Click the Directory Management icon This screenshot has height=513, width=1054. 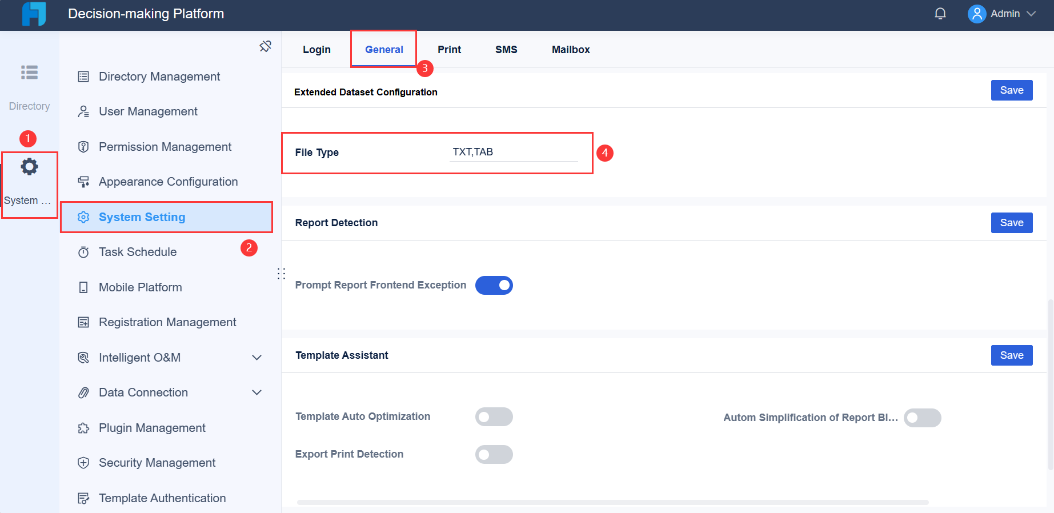(x=83, y=77)
